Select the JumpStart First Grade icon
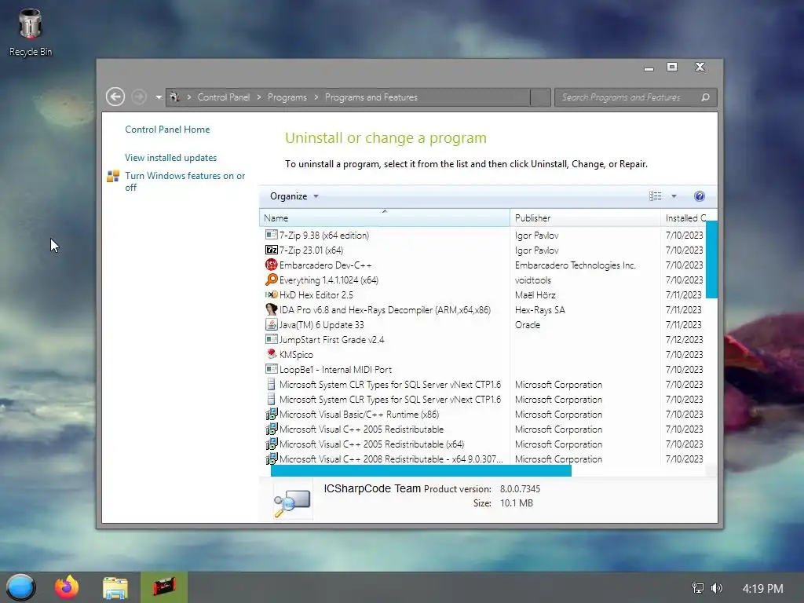The image size is (804, 603). [x=271, y=339]
